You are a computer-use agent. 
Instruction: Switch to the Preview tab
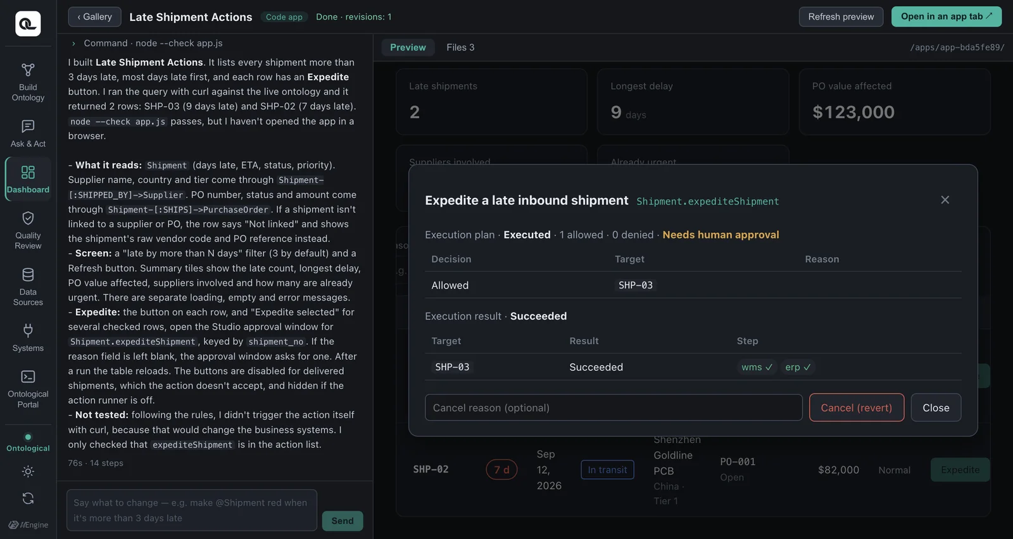(408, 47)
